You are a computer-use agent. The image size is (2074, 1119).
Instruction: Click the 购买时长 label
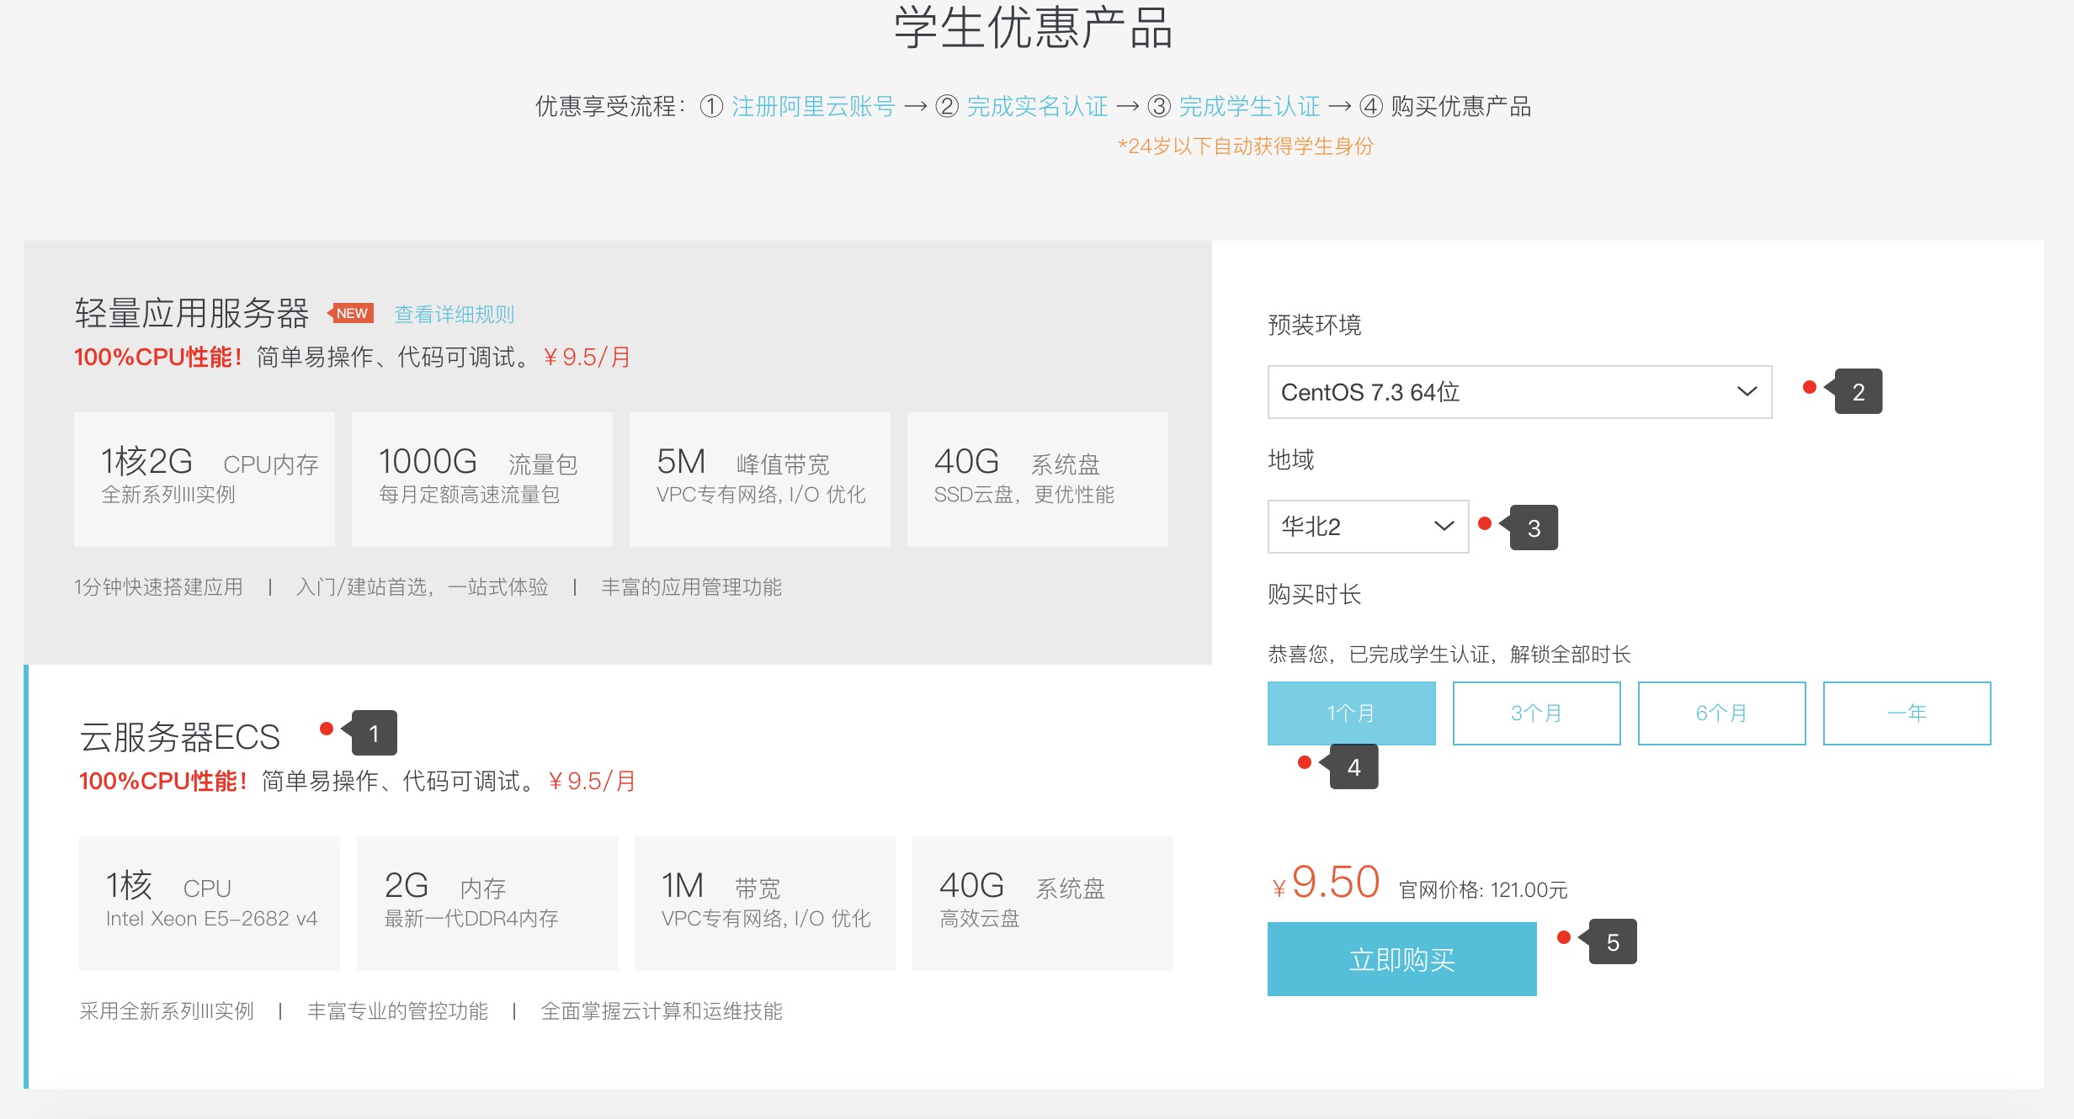click(x=1315, y=594)
